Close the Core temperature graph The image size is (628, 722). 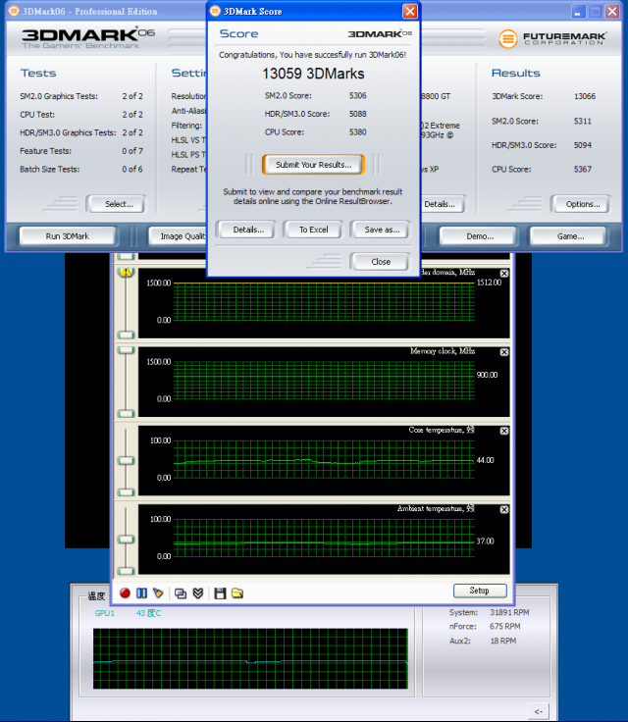click(x=504, y=431)
